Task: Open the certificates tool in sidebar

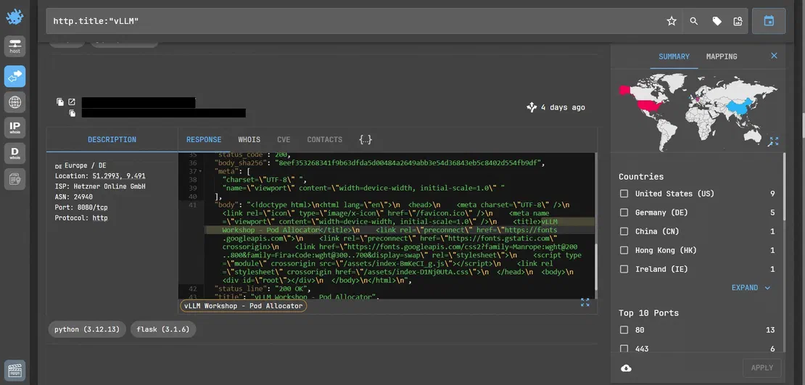Action: pyautogui.click(x=15, y=179)
